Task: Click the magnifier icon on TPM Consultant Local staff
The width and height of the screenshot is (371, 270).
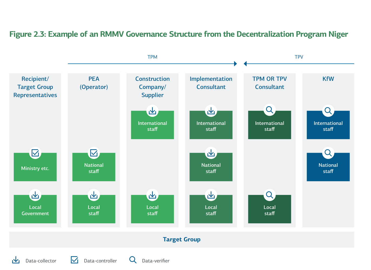Action: (269, 195)
